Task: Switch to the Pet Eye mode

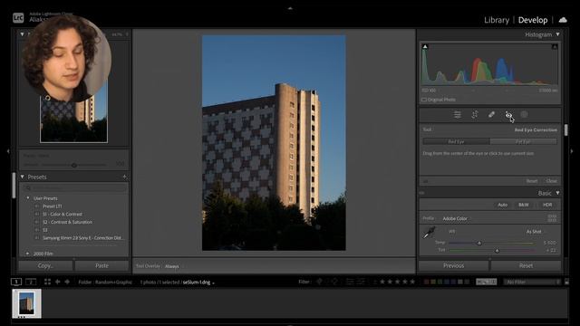Action: (x=523, y=141)
